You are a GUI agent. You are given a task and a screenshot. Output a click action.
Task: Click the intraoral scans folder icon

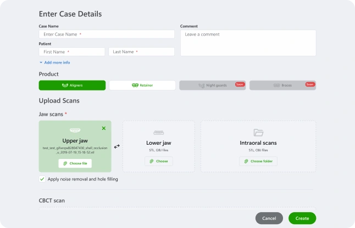258,133
